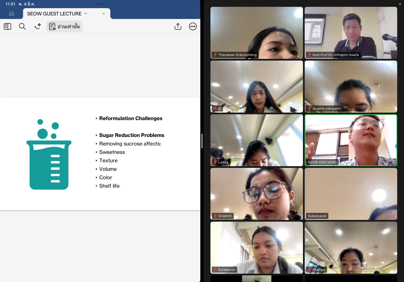Click the Jirapha yiangsorn name label
The height and width of the screenshot is (282, 404).
click(327, 108)
